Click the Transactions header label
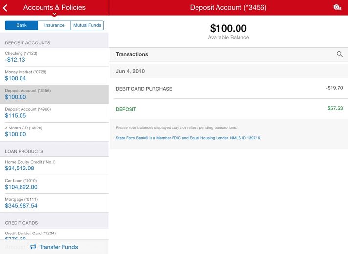Viewport: 348px width, 254px height. [x=132, y=54]
